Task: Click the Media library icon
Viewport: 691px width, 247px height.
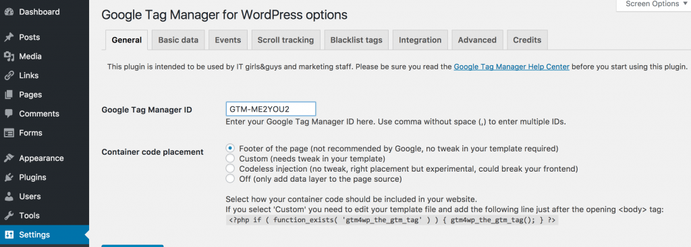Action: pos(8,57)
